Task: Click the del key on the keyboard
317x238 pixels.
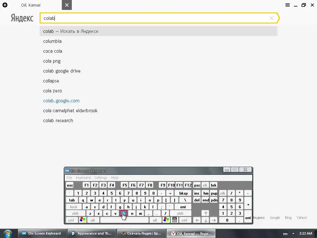Action: (x=197, y=200)
